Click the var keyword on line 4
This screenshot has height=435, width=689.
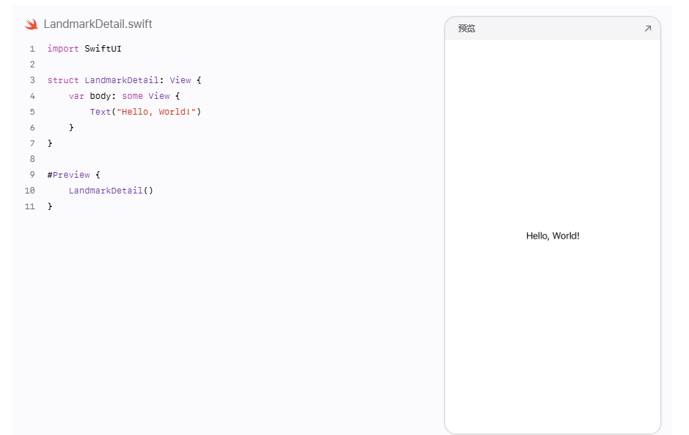tap(76, 96)
